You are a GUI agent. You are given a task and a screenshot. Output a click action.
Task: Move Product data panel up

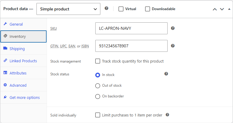(215, 9)
